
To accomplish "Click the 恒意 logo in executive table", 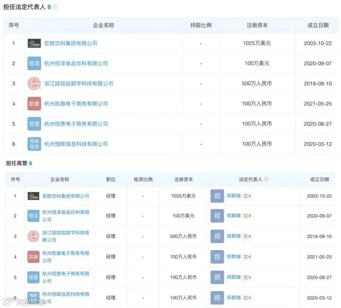I will [x=33, y=277].
